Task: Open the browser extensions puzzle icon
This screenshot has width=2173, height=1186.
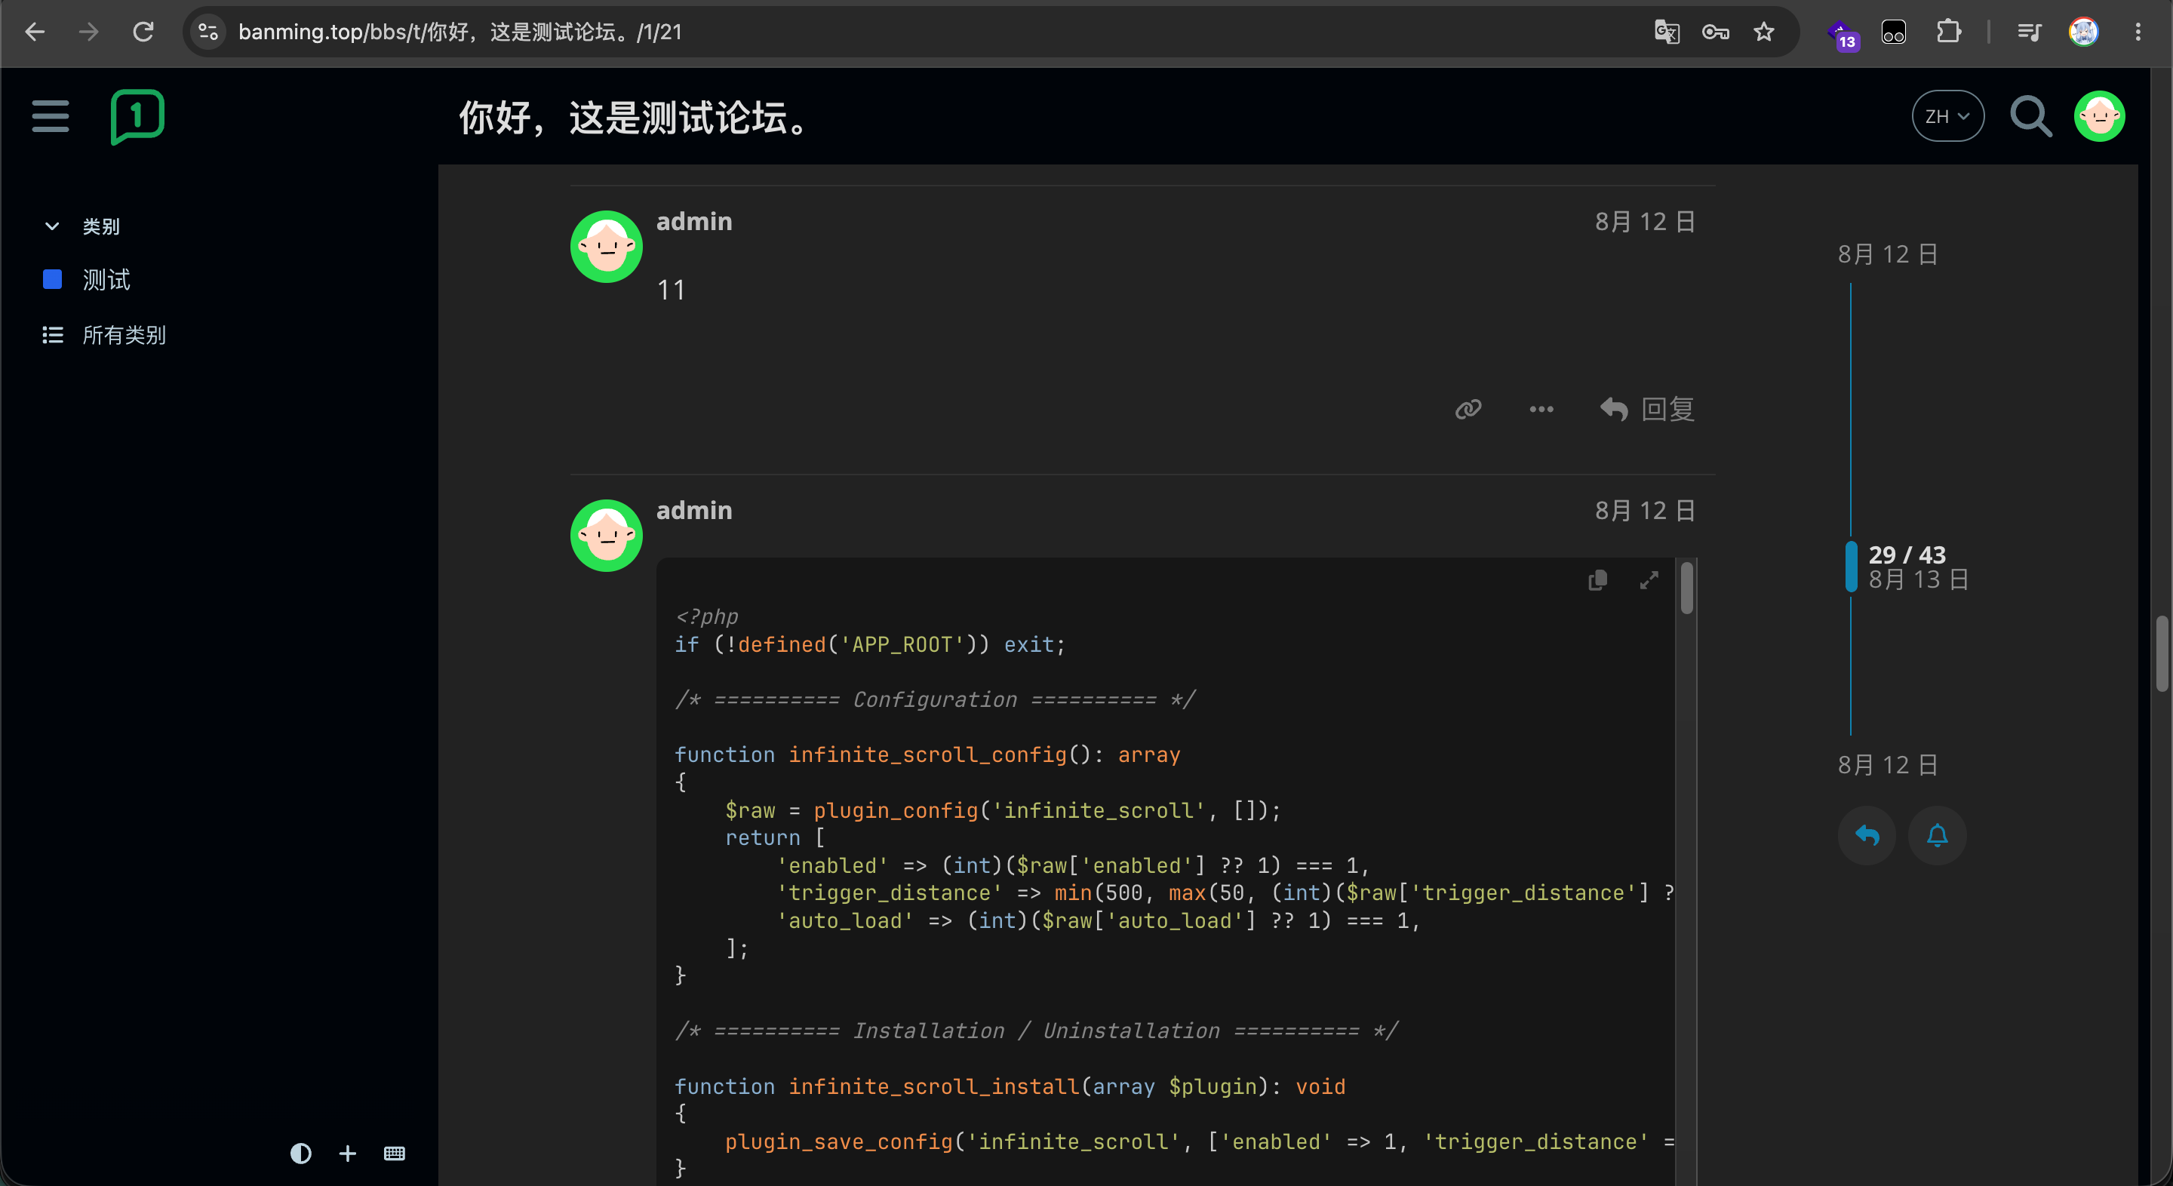Action: coord(1947,32)
